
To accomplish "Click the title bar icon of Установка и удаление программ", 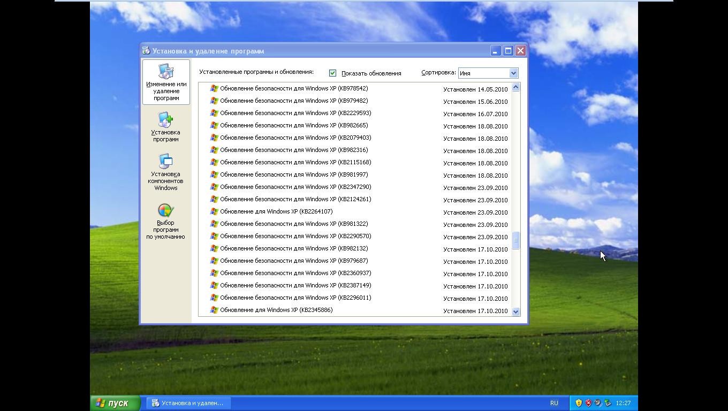I will pyautogui.click(x=146, y=51).
